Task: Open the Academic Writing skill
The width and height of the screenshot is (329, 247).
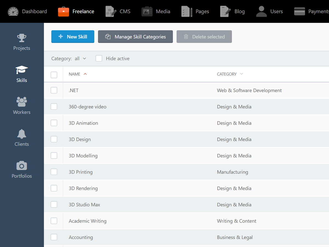Action: click(87, 221)
